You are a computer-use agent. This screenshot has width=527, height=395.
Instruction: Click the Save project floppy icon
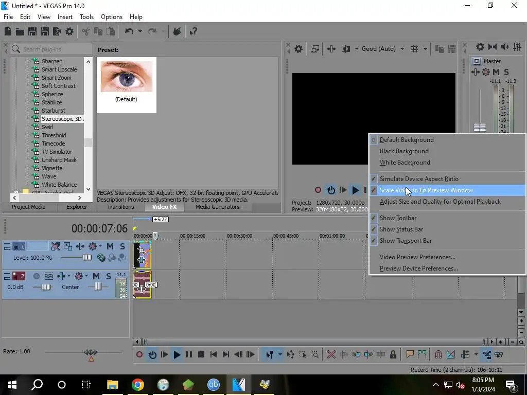coord(32,31)
